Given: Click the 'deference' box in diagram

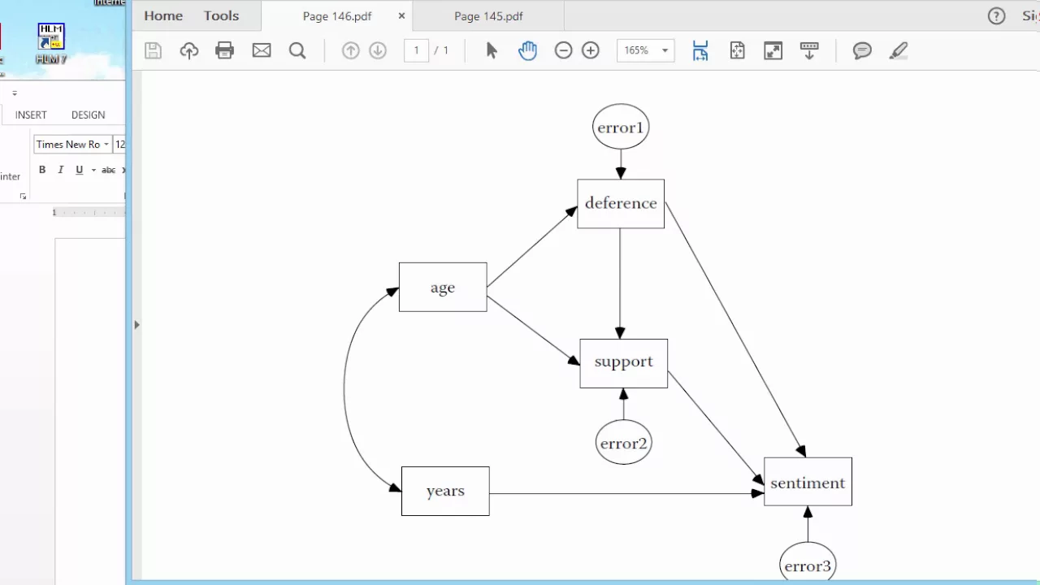Looking at the screenshot, I should coord(621,204).
